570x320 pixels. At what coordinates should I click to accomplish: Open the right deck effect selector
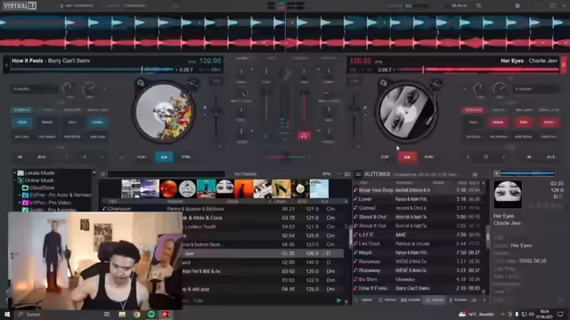[x=536, y=89]
